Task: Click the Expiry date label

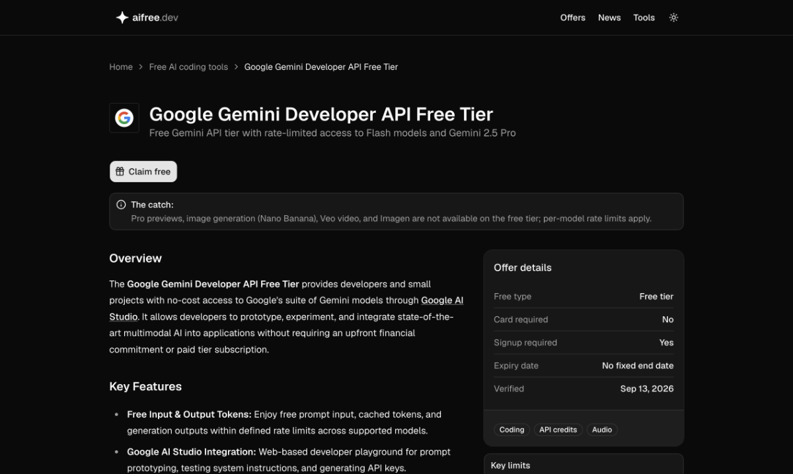Action: pos(516,366)
